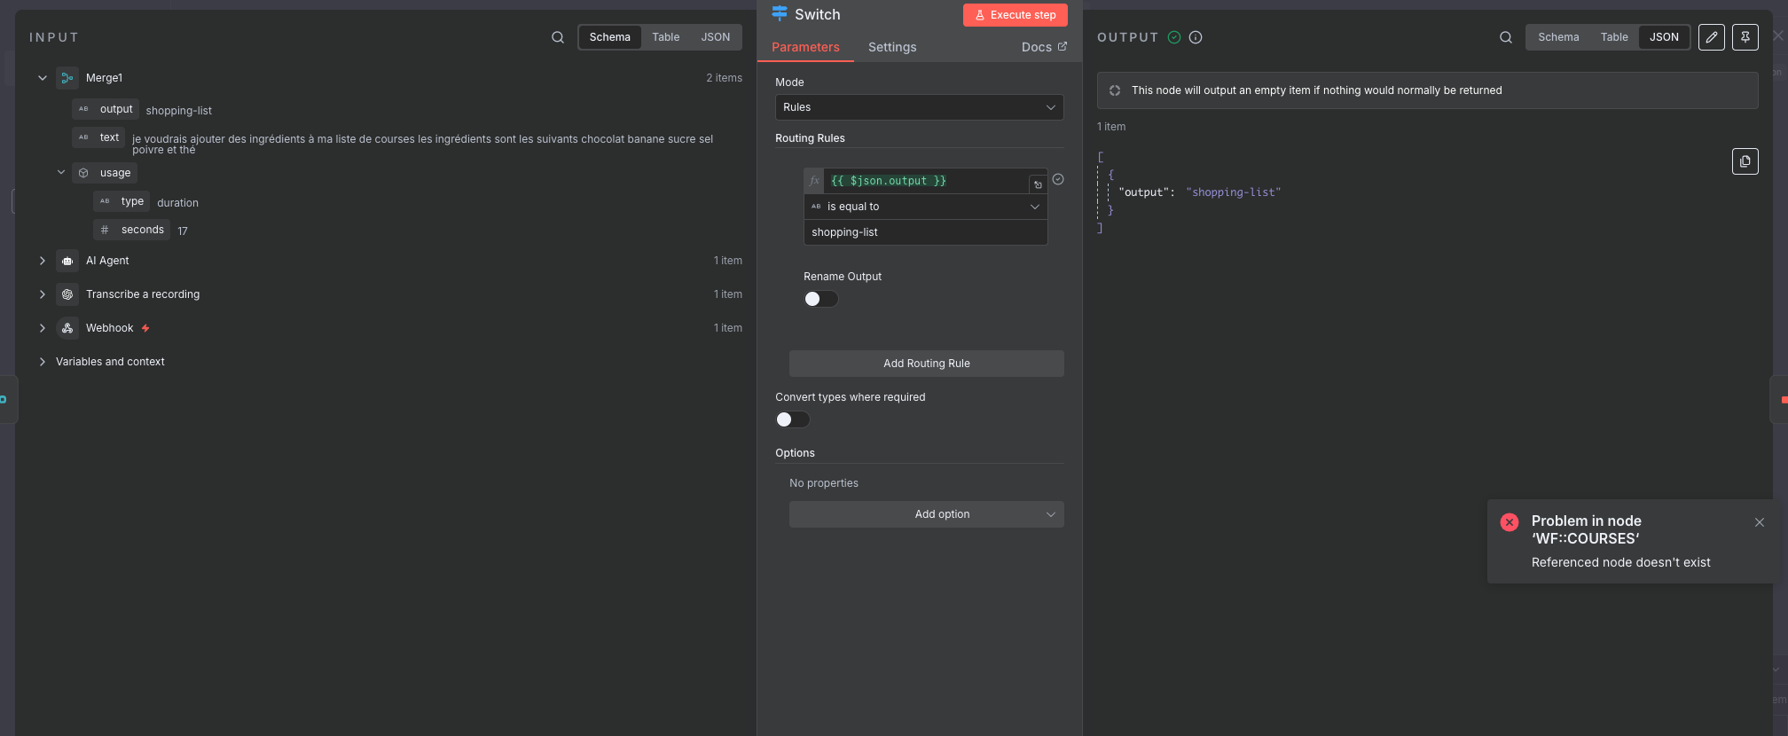Click the search icon in the INPUT panel
1788x736 pixels.
558,37
